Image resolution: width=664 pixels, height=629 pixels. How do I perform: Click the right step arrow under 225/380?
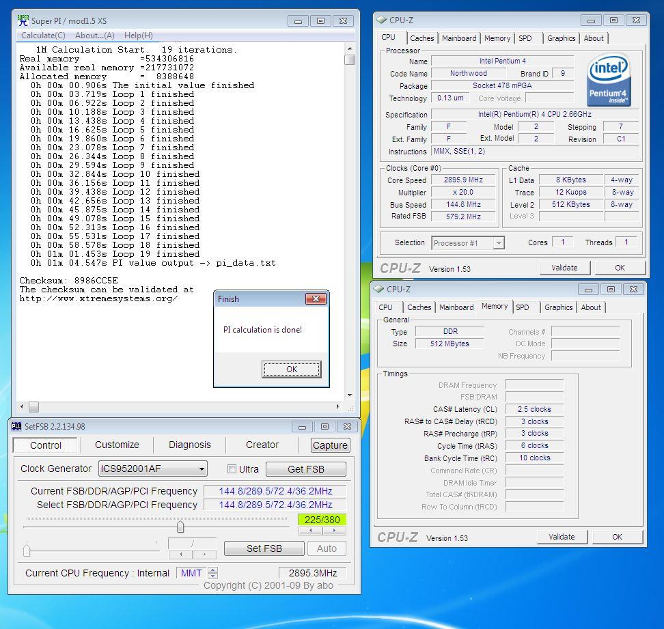334,531
